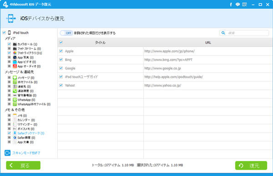This screenshot has height=176, width=273.
Task: Select the Safari履歴 (0) category
Action: (26, 138)
